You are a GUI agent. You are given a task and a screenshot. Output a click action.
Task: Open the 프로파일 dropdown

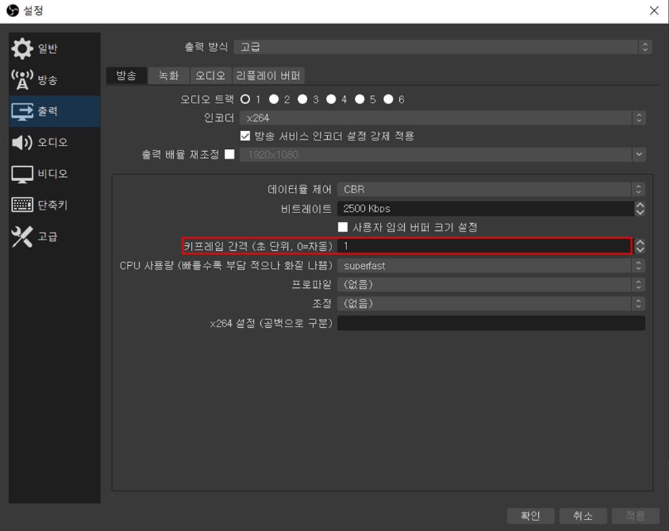pyautogui.click(x=491, y=284)
